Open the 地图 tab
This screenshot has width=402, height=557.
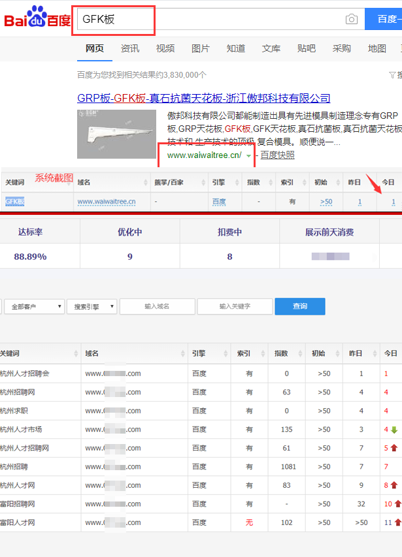click(377, 48)
